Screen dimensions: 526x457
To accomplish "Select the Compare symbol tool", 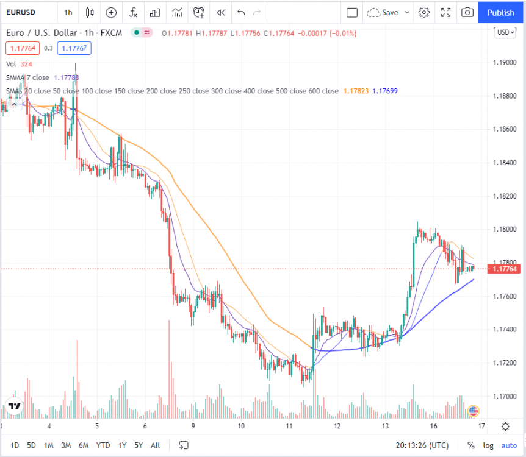I will point(110,12).
